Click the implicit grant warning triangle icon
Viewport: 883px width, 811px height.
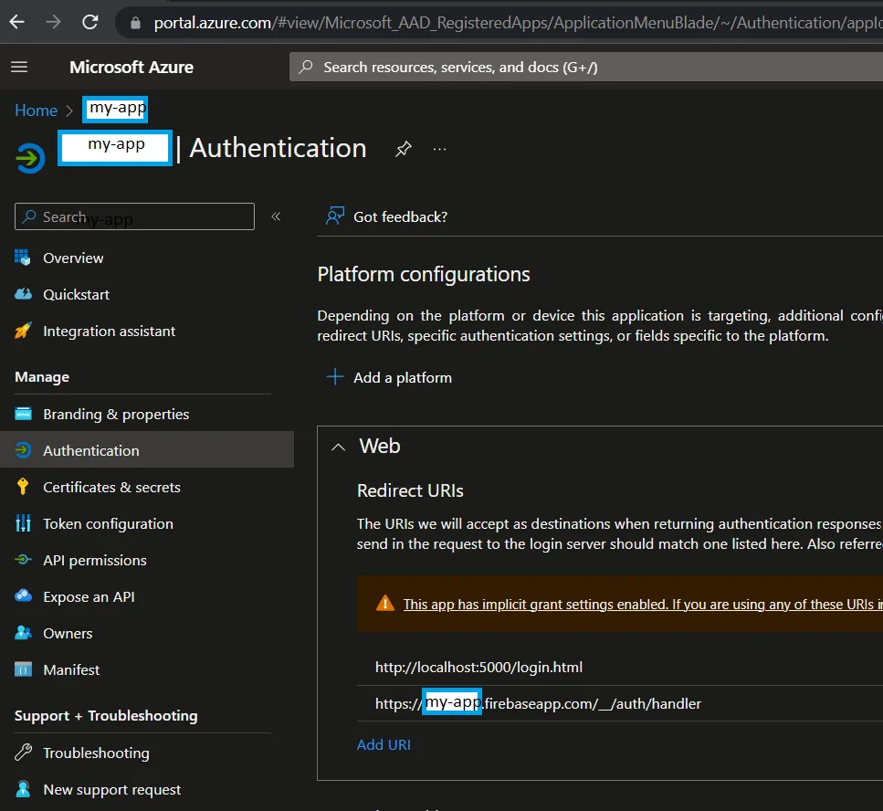(x=385, y=604)
